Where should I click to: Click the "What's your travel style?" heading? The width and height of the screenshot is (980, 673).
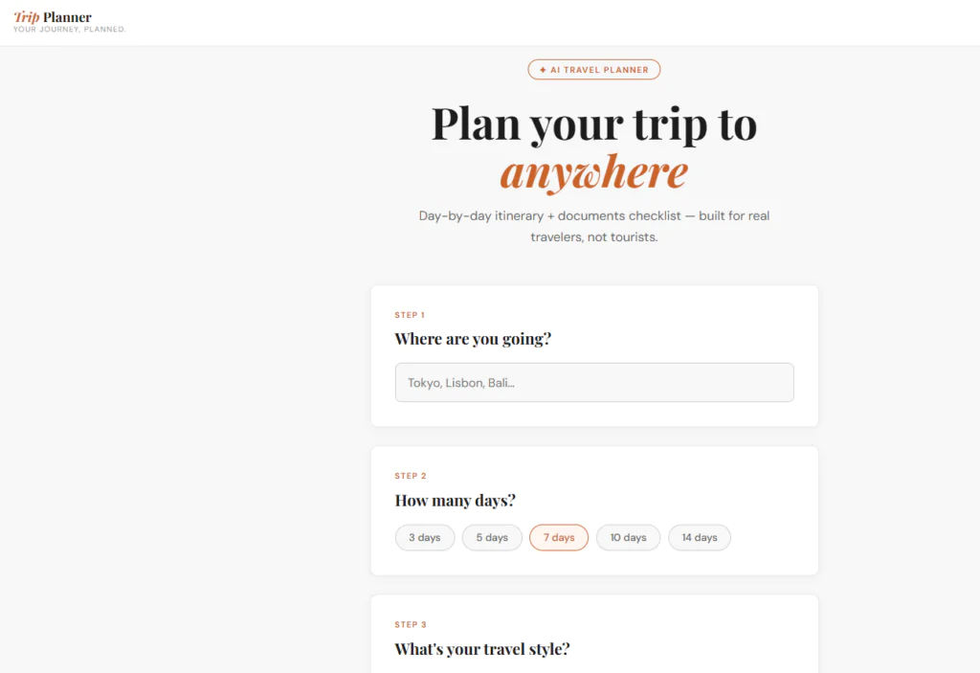pos(482,649)
